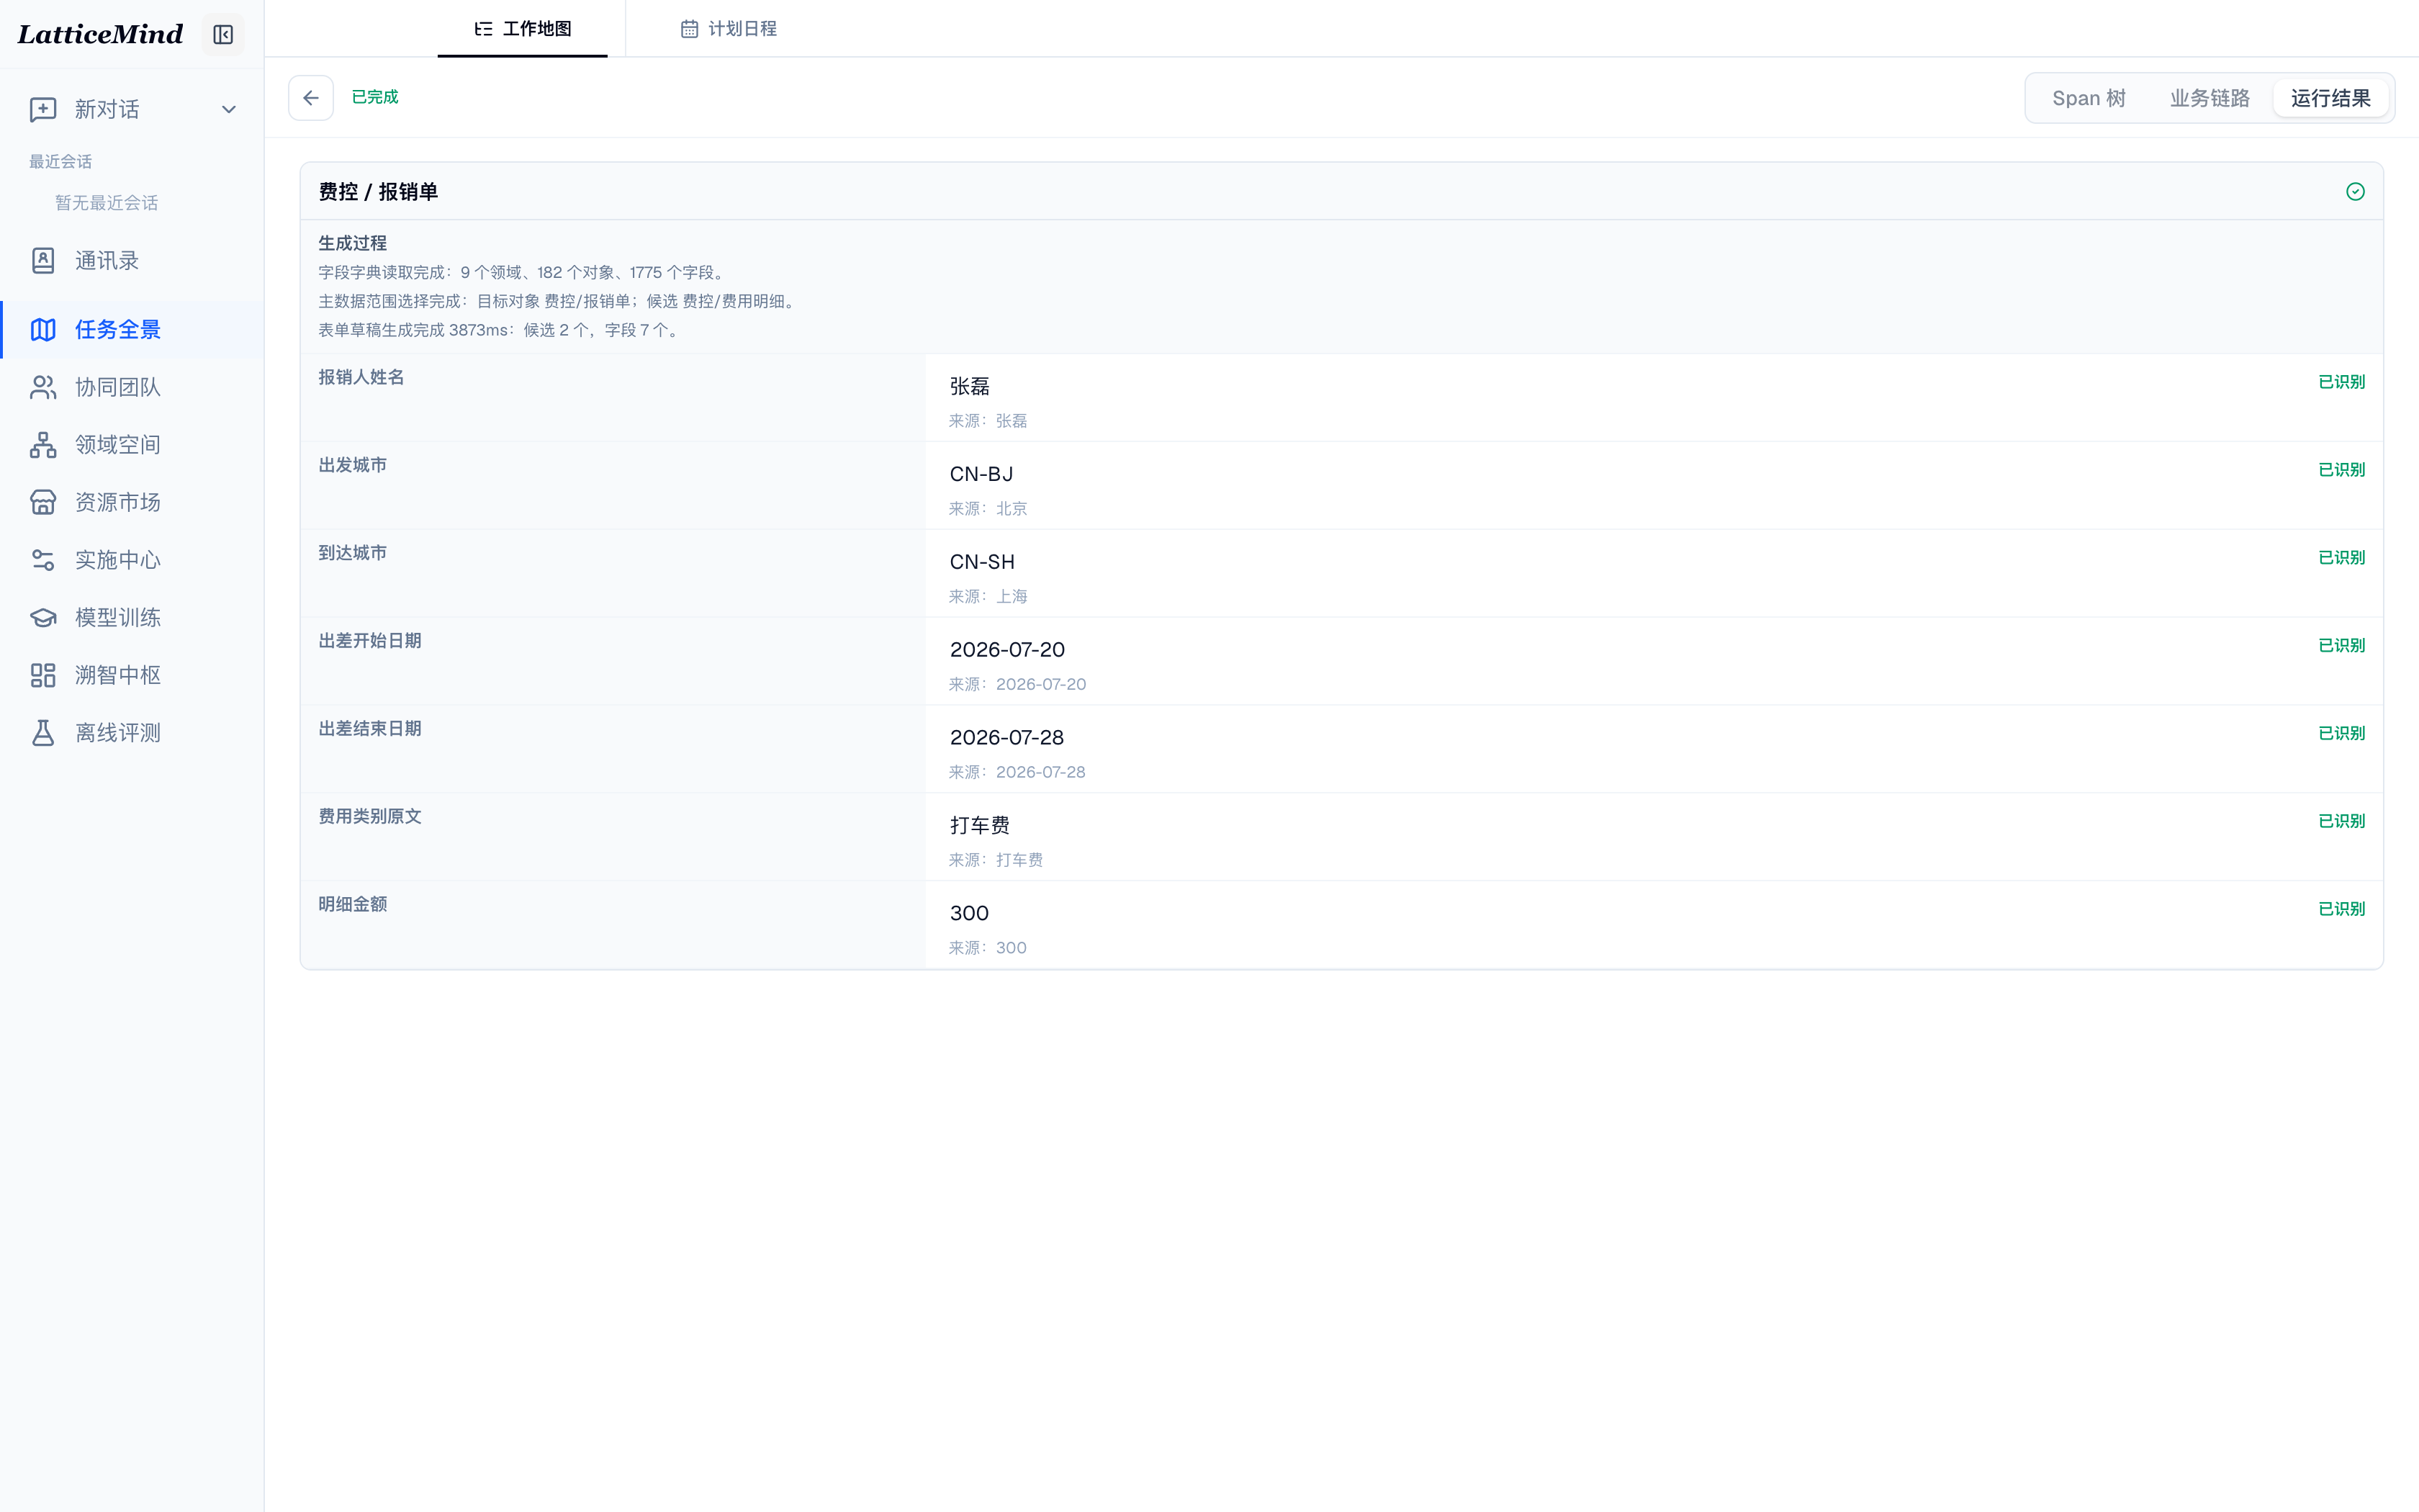2419x1512 pixels.
Task: Click 明细金额 field label
Action: click(352, 904)
